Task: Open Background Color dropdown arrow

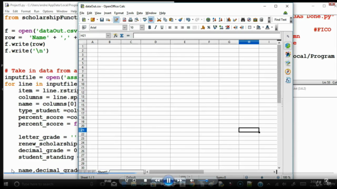Action: click(x=263, y=27)
